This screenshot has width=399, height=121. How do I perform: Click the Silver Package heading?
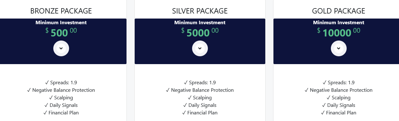[x=200, y=11]
